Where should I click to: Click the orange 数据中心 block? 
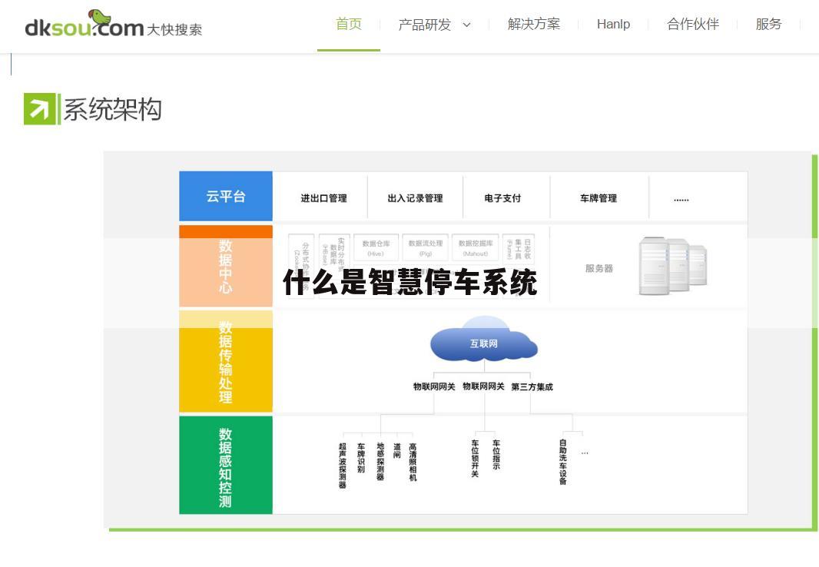(x=226, y=266)
